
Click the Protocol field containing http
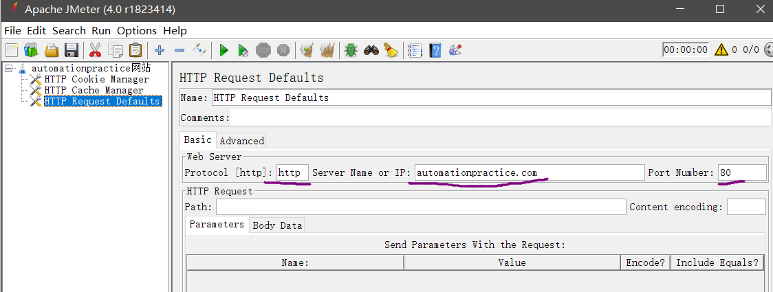tap(293, 172)
